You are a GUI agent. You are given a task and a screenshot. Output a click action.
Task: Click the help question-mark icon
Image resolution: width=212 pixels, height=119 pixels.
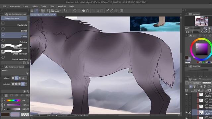point(121,11)
